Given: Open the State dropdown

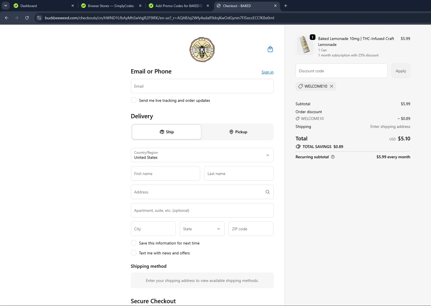Looking at the screenshot, I should 202,229.
